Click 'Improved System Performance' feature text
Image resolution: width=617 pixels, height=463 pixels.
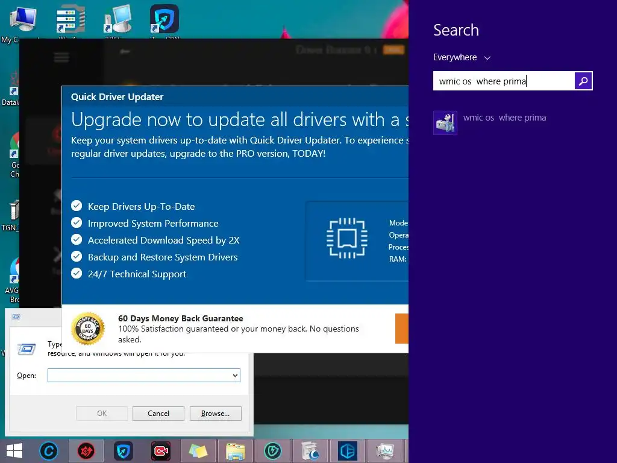point(153,224)
